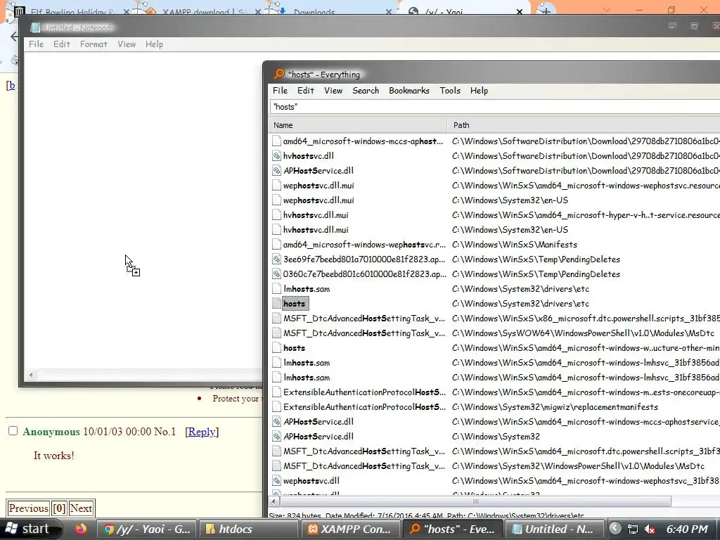
Task: Click the browser back arrow button
Action: point(14,37)
